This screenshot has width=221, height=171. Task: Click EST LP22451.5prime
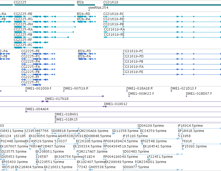pos(160,157)
